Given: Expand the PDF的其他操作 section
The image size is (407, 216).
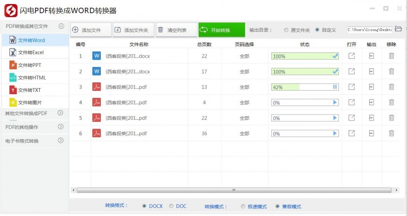Looking at the screenshot, I should 61,127.
